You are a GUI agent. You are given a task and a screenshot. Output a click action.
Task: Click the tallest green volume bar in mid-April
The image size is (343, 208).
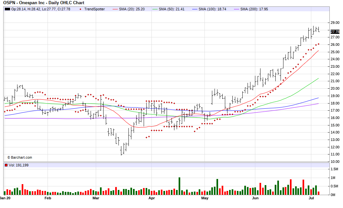tap(179, 186)
